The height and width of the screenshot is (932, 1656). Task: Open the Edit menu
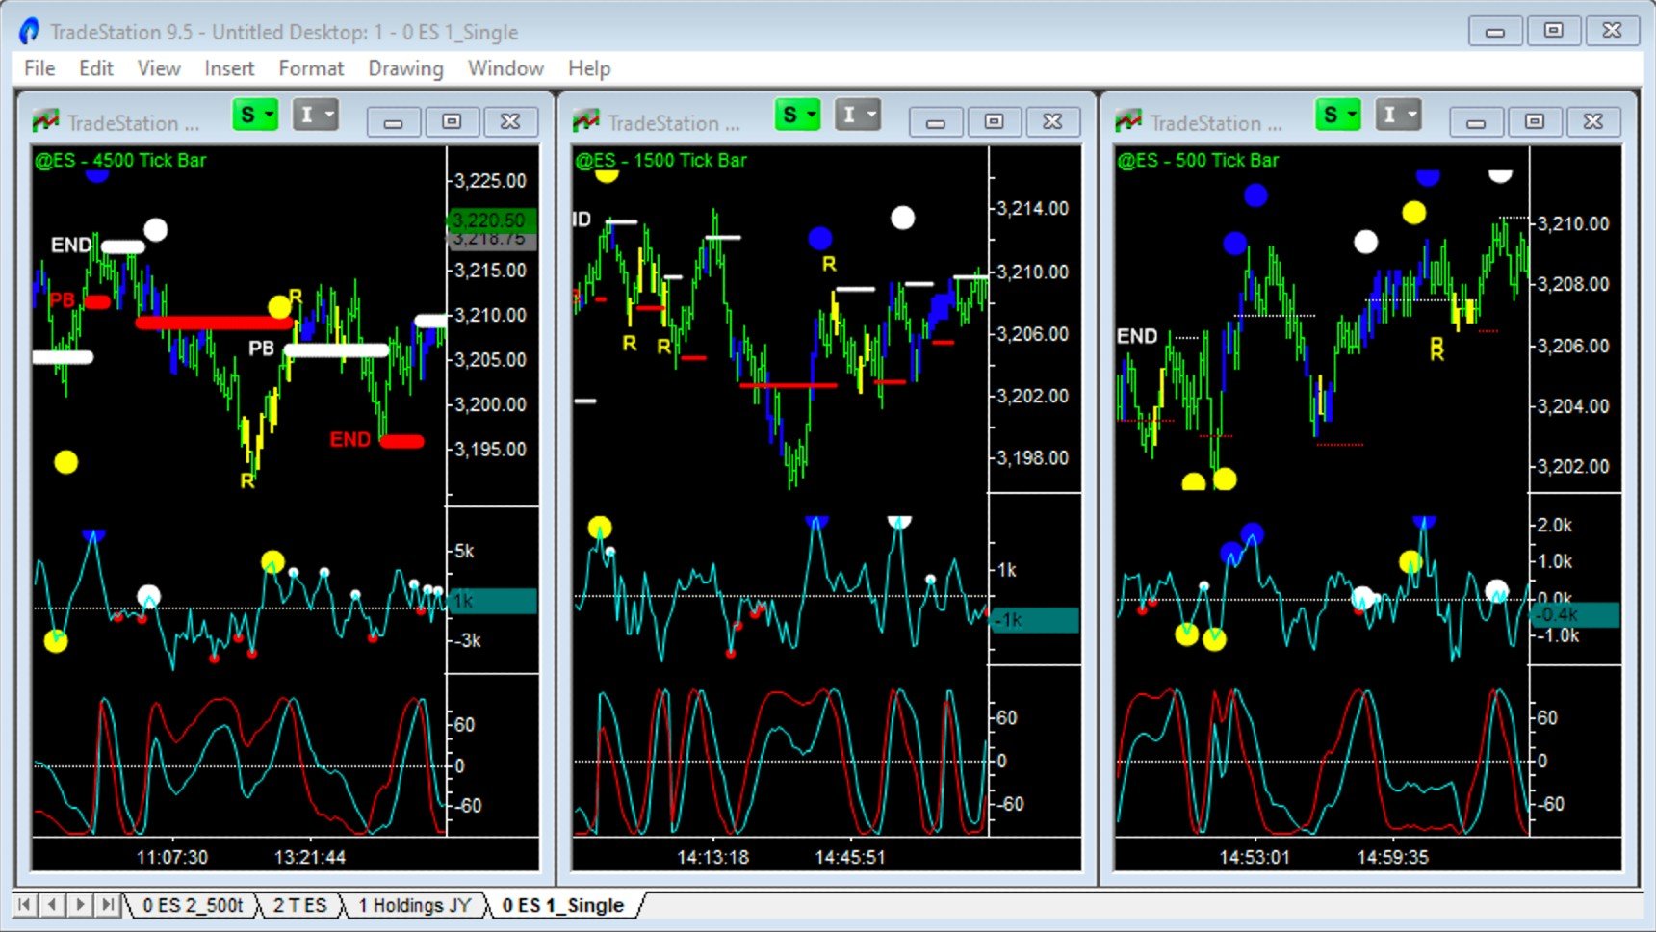96,68
